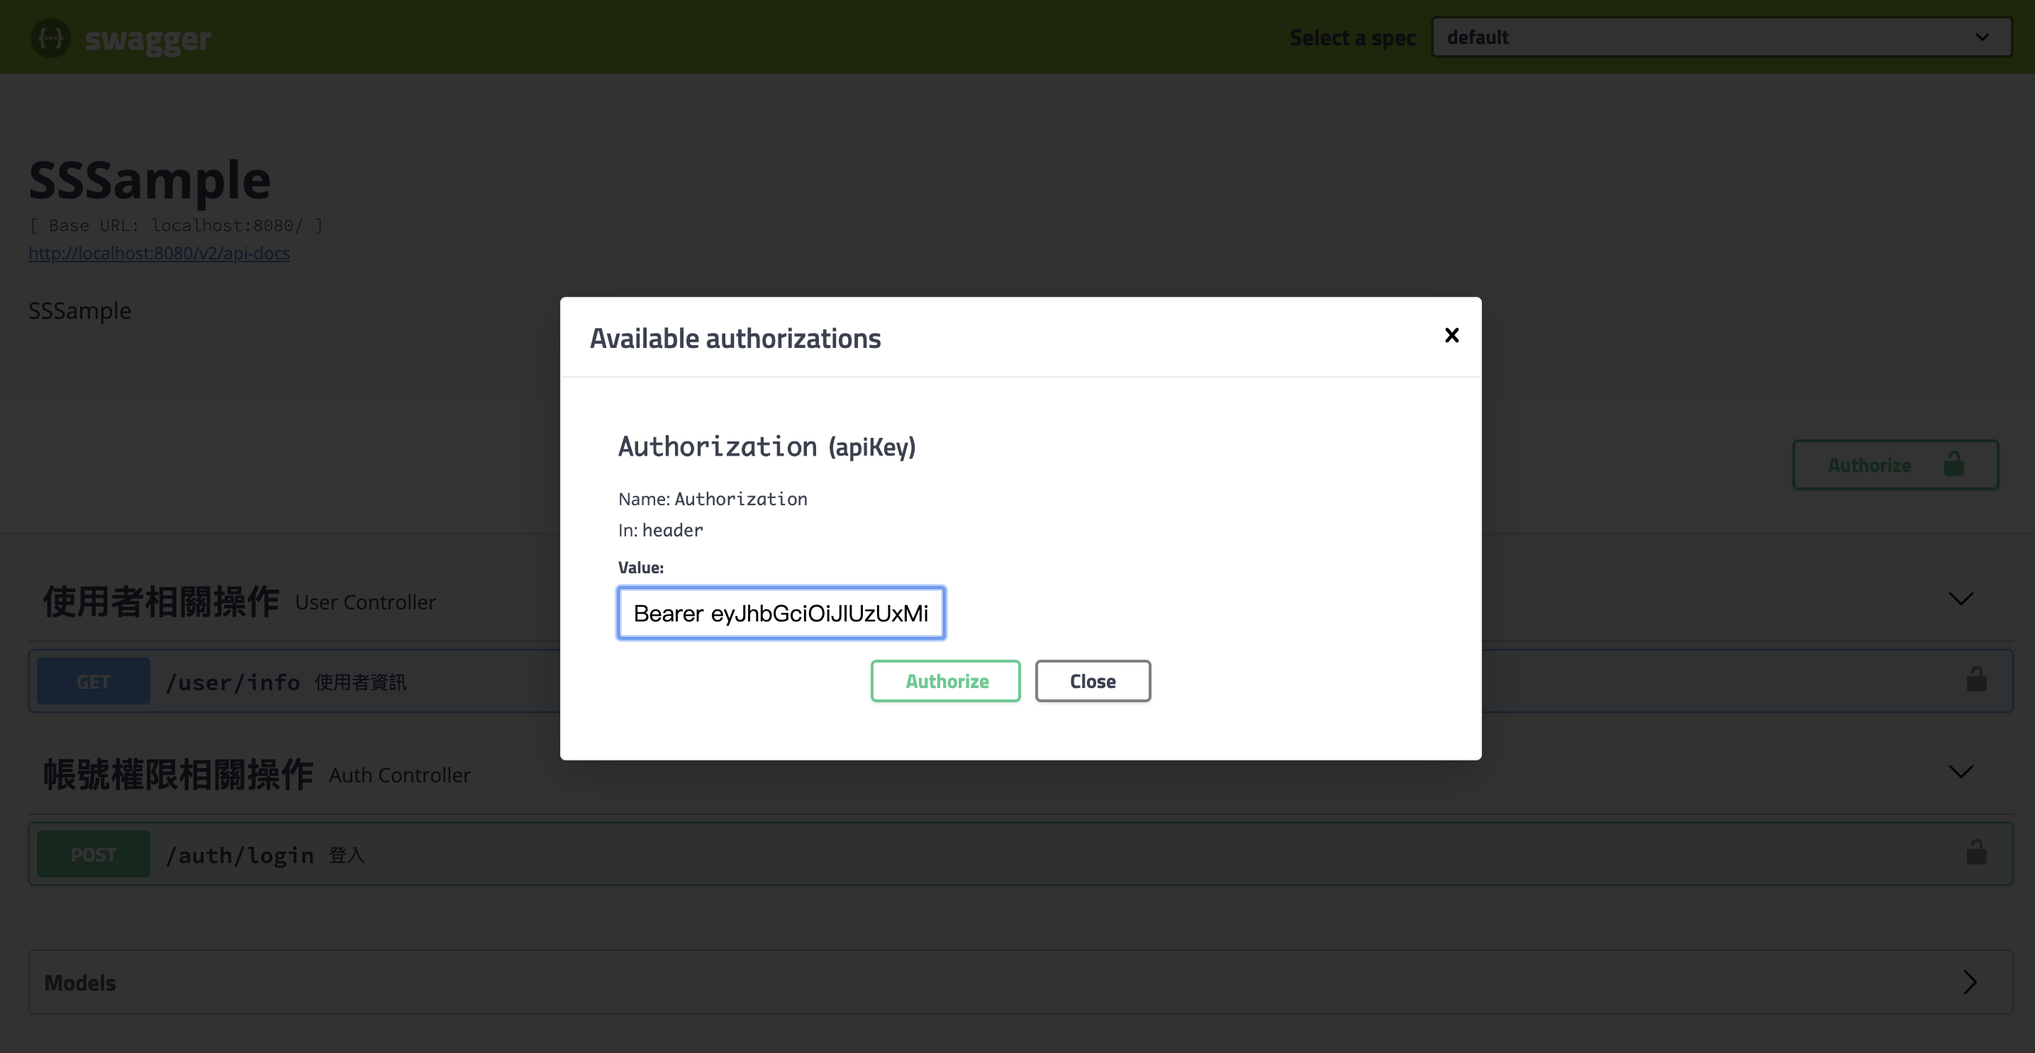This screenshot has height=1053, width=2035.
Task: Click the 帳號權限相關操作 section title
Action: (x=178, y=775)
